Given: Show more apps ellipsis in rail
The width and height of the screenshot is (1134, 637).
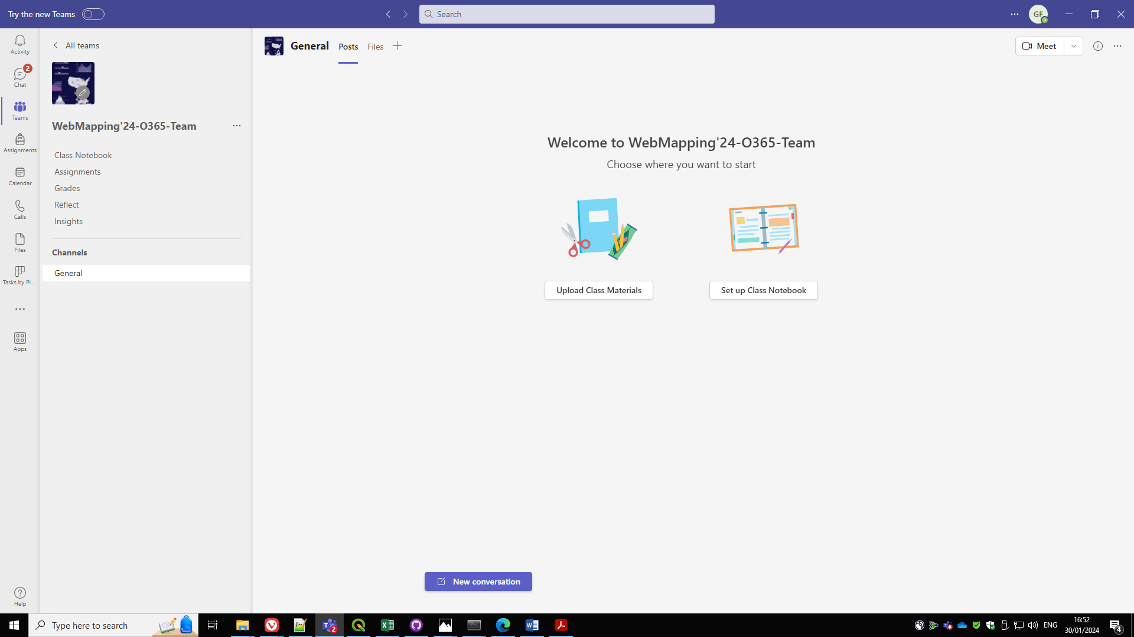Looking at the screenshot, I should 20,309.
